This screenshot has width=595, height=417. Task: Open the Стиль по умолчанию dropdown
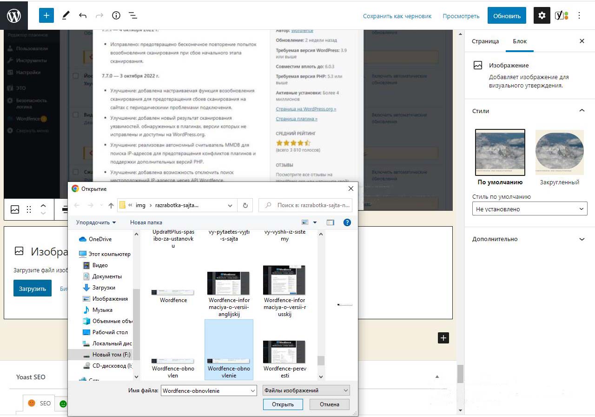529,209
